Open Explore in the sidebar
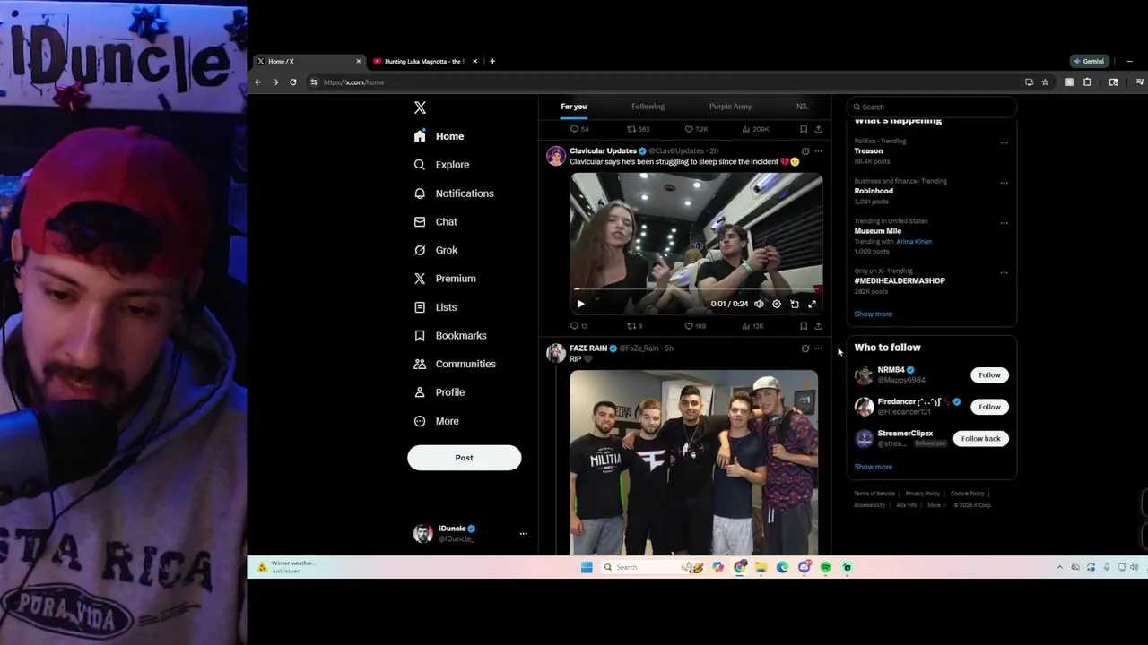Viewport: 1148px width, 645px height. pos(441,165)
